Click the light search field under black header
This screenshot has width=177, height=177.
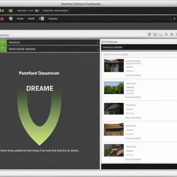pyautogui.click(x=139, y=55)
